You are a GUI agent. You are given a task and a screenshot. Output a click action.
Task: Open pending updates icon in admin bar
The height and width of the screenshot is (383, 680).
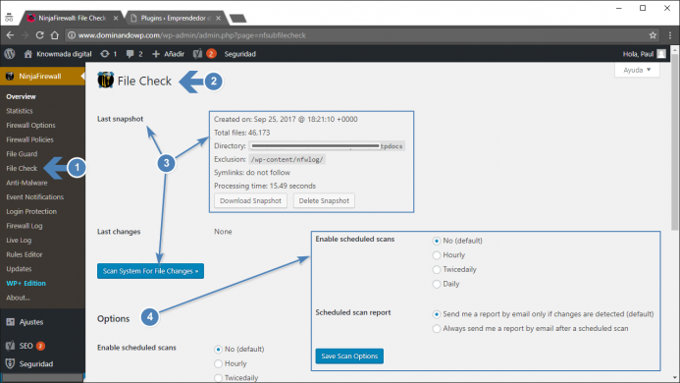click(x=105, y=54)
